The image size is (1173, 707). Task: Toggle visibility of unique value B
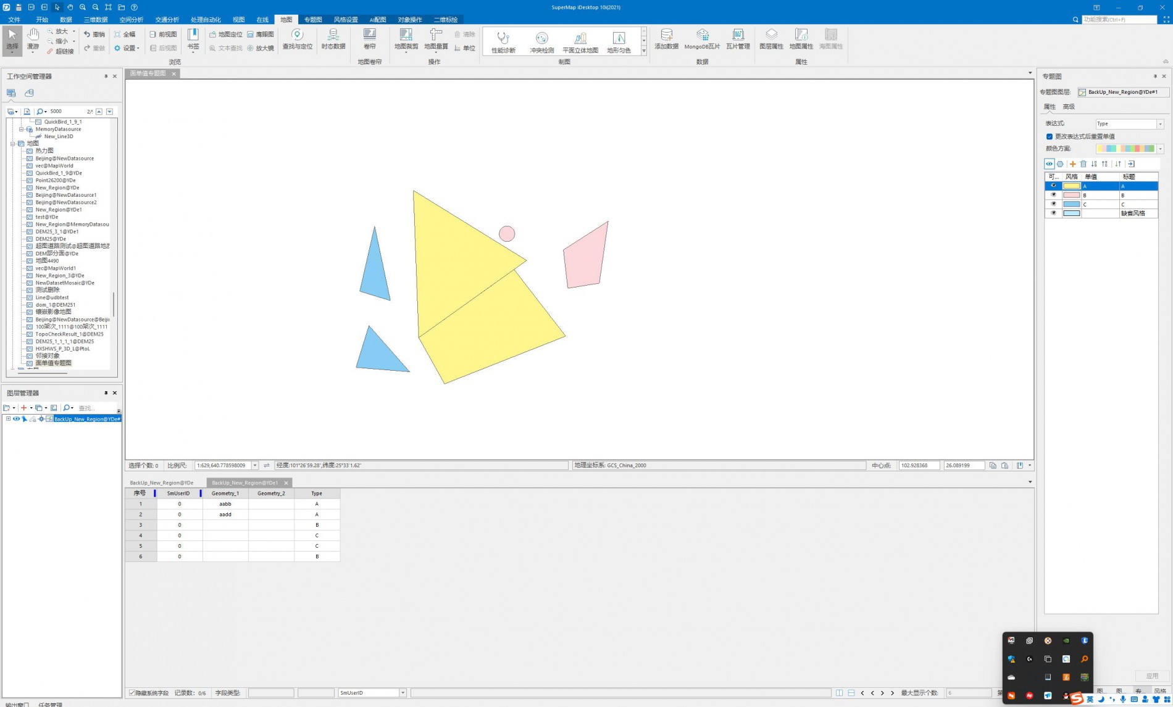tap(1054, 195)
